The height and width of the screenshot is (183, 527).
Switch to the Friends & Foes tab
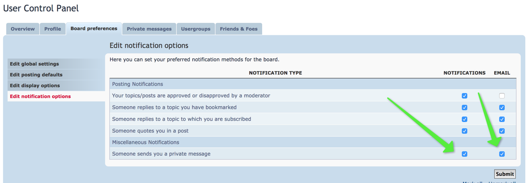coord(239,29)
